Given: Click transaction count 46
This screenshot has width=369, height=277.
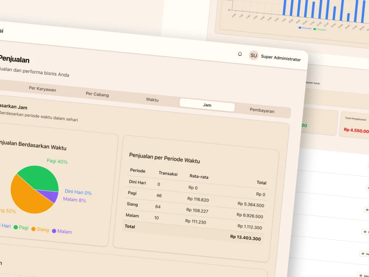Looking at the screenshot, I should (x=159, y=195).
